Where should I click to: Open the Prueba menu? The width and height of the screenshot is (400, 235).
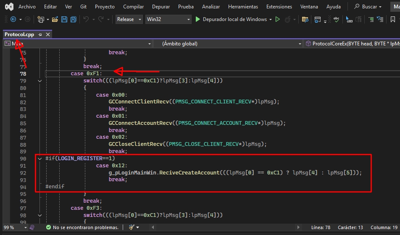(186, 7)
